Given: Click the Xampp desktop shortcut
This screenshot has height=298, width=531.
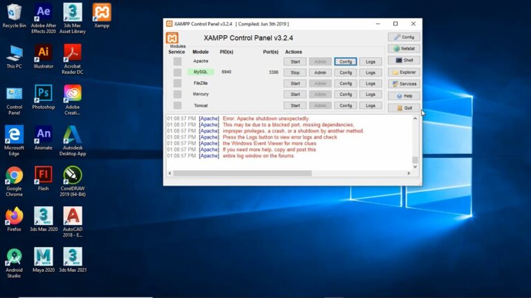Looking at the screenshot, I should tap(102, 16).
